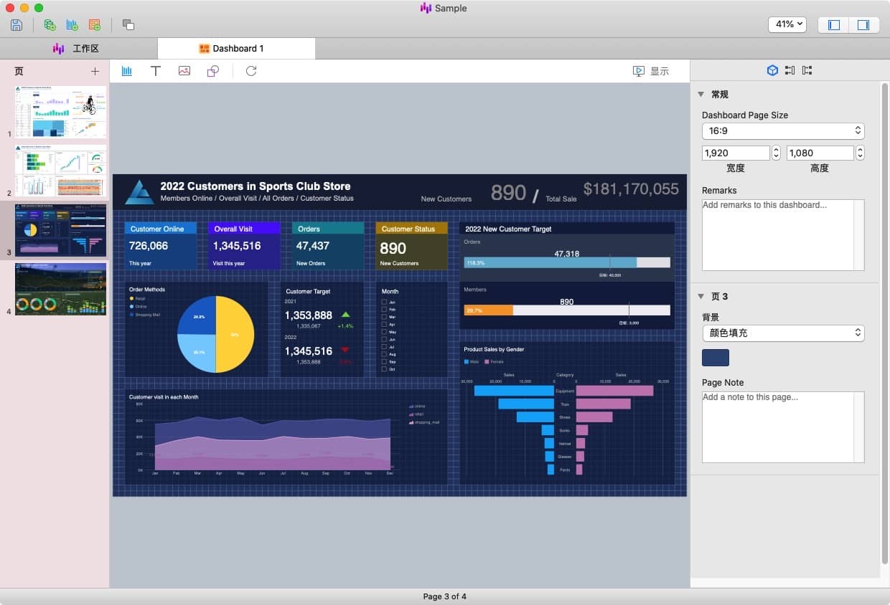The image size is (890, 605).
Task: Switch to the 工作区 tab
Action: coord(78,49)
